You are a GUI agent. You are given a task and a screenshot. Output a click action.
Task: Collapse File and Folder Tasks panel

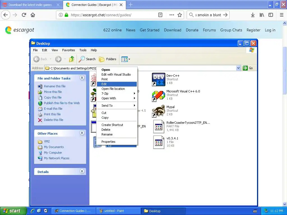[82, 78]
